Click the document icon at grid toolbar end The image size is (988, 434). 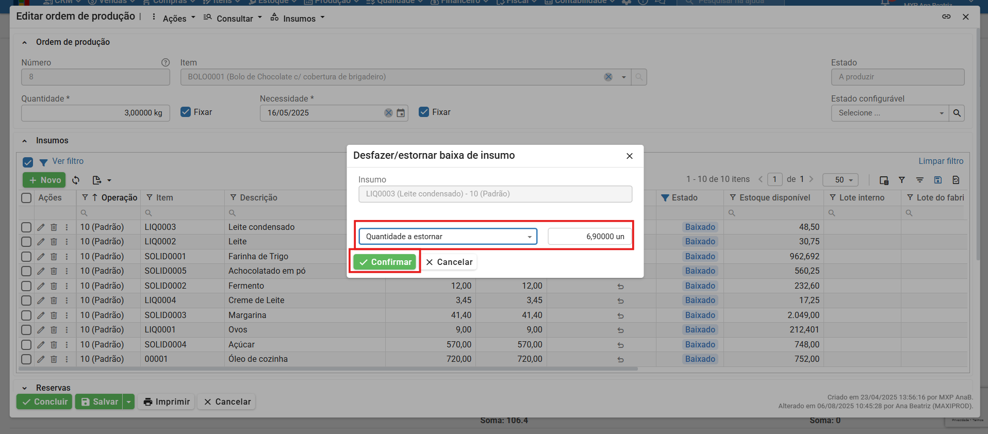(956, 180)
